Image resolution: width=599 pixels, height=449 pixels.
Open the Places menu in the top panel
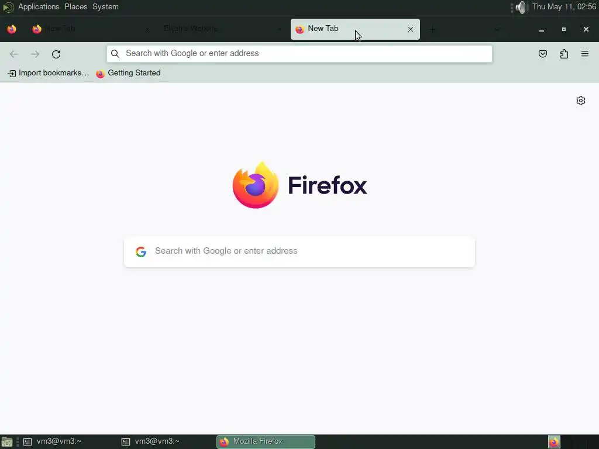tap(75, 7)
